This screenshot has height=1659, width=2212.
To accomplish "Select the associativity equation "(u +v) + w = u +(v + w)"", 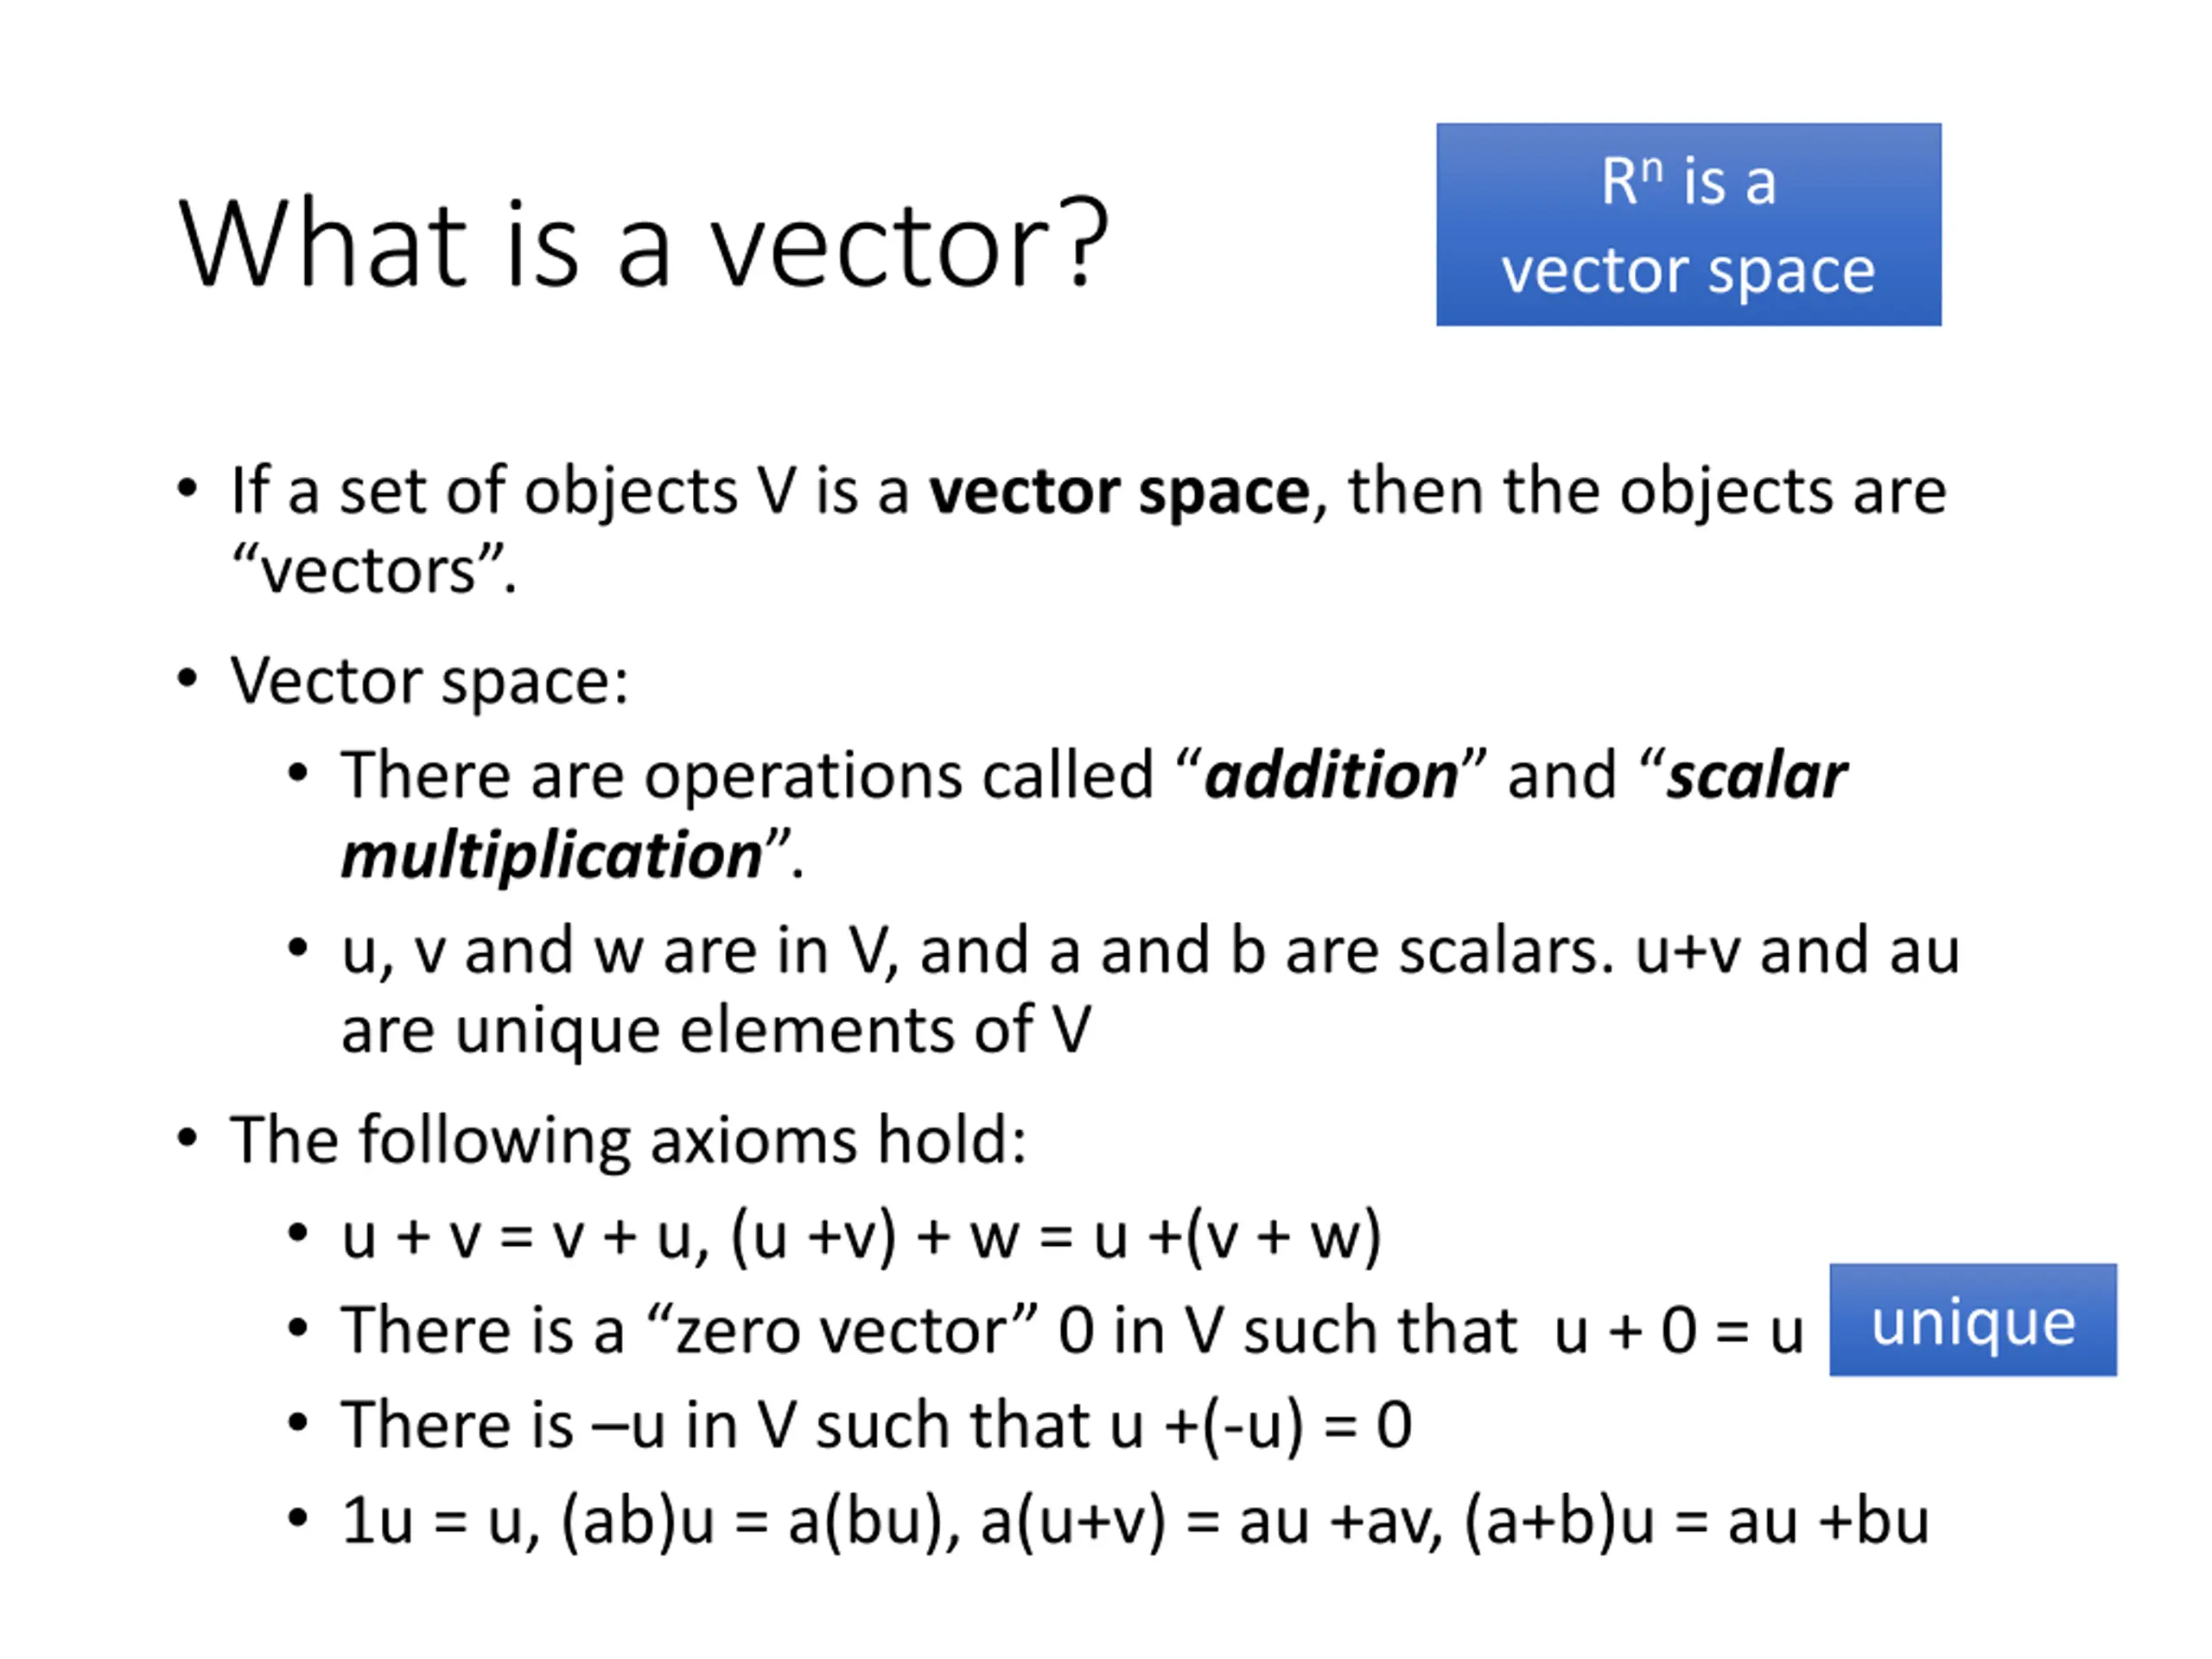I will click(1056, 1237).
